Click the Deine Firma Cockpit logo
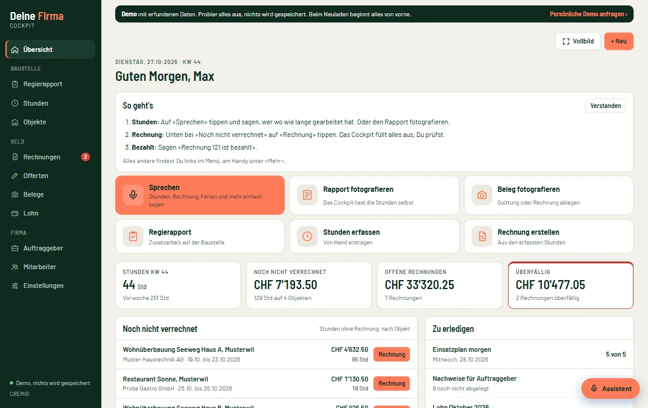Screen dimensions: 648x408 (37, 20)
